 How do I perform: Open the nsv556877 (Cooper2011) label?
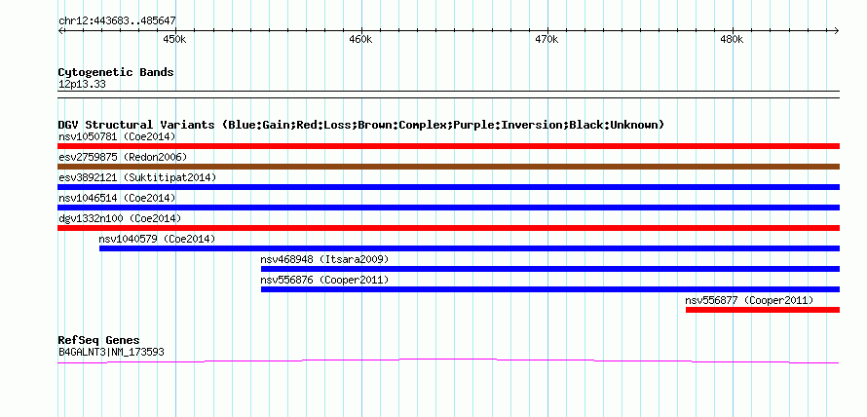click(x=749, y=300)
